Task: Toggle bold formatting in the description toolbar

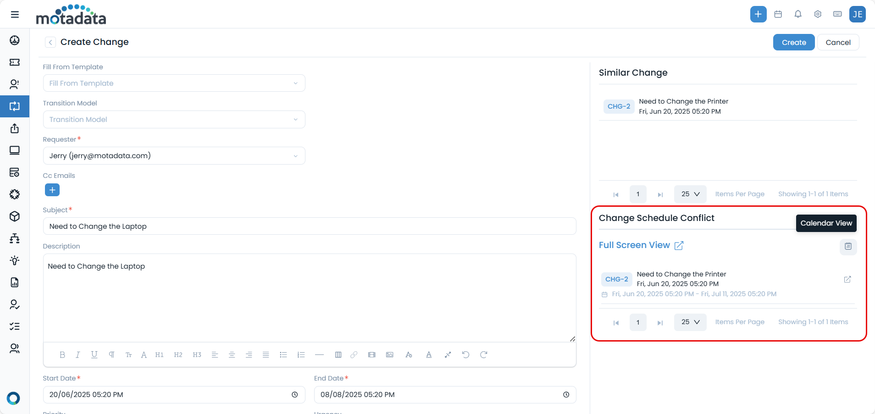Action: (x=62, y=354)
